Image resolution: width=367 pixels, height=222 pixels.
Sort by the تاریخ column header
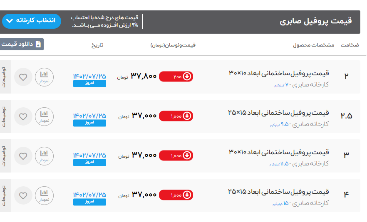click(x=97, y=45)
